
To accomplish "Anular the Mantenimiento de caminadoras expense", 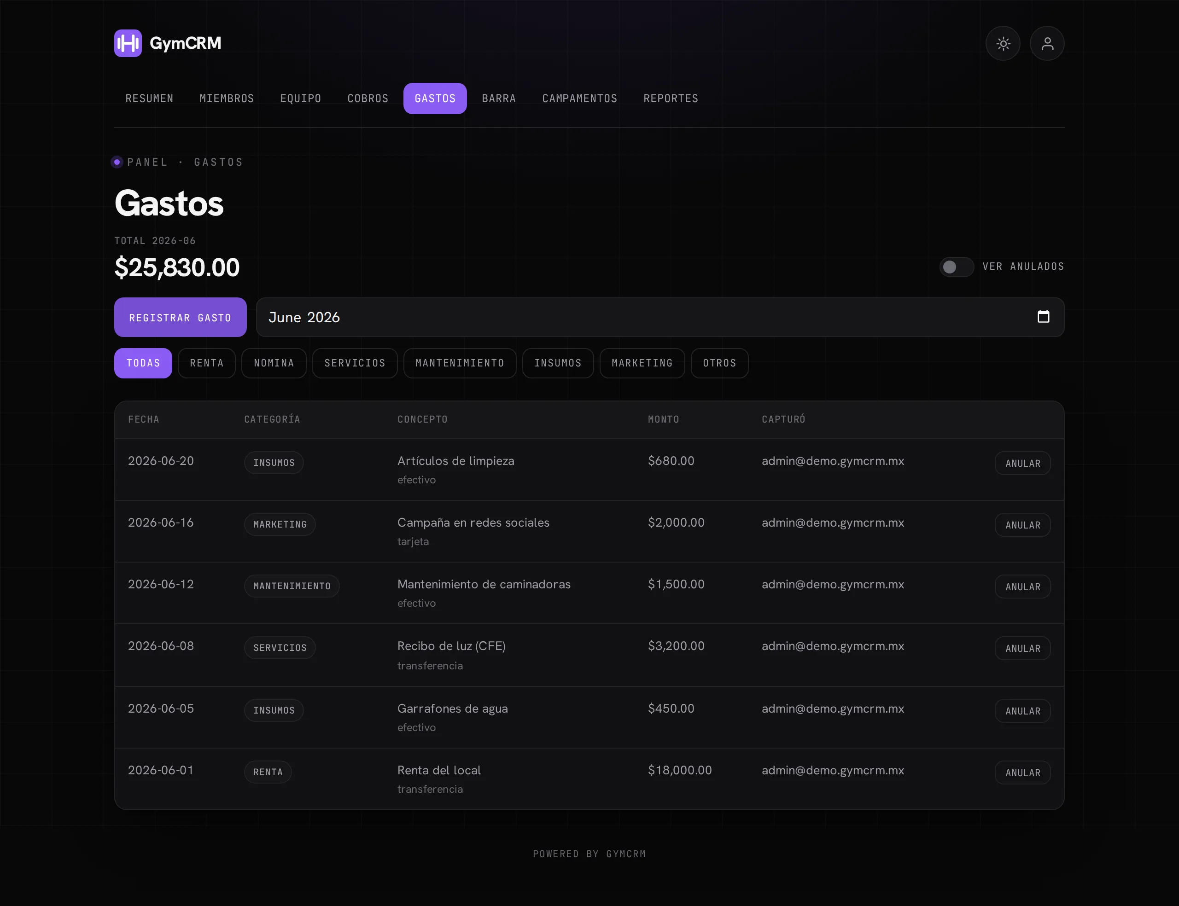I will tap(1022, 587).
